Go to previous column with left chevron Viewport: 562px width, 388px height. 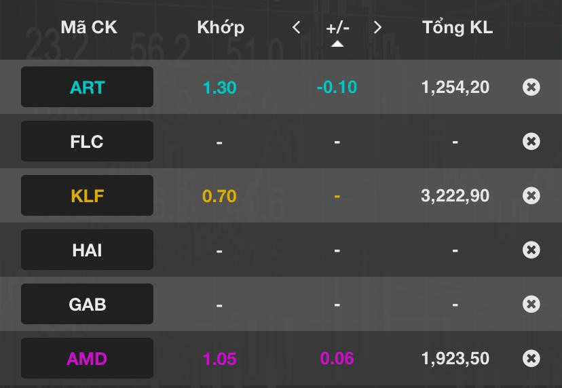[x=296, y=27]
